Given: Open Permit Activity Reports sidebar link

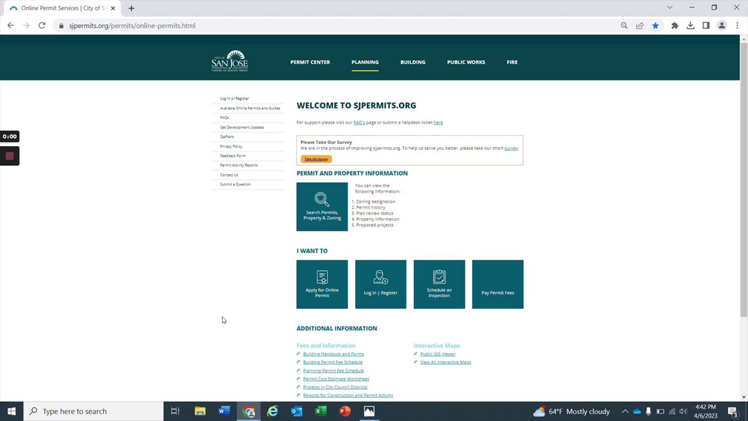Looking at the screenshot, I should (239, 165).
